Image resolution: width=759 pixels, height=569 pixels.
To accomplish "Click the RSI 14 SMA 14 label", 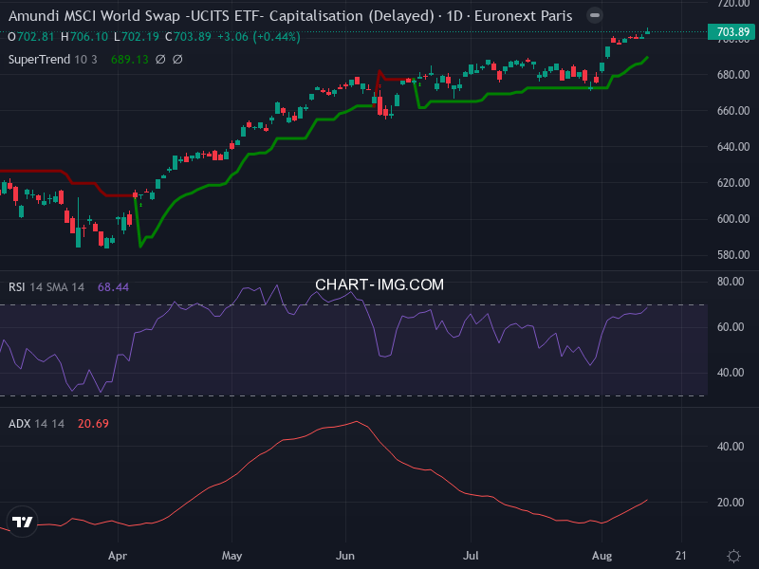I will [x=46, y=287].
